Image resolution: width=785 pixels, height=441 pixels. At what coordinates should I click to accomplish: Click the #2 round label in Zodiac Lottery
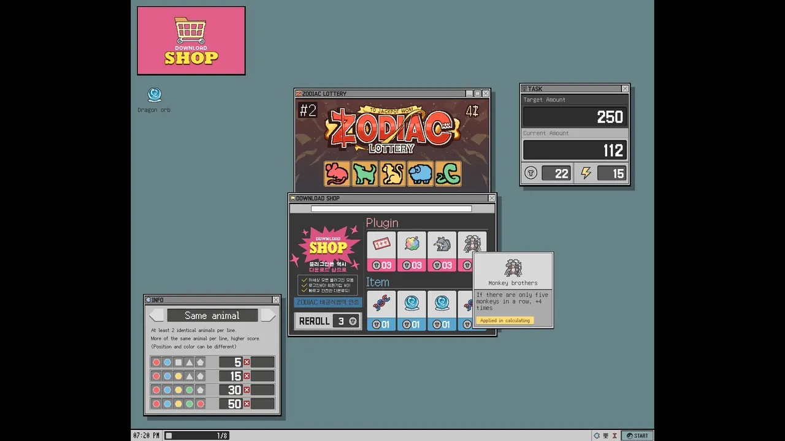click(308, 110)
